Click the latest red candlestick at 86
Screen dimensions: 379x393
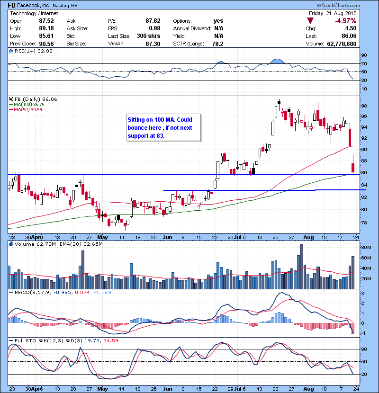pyautogui.click(x=353, y=164)
